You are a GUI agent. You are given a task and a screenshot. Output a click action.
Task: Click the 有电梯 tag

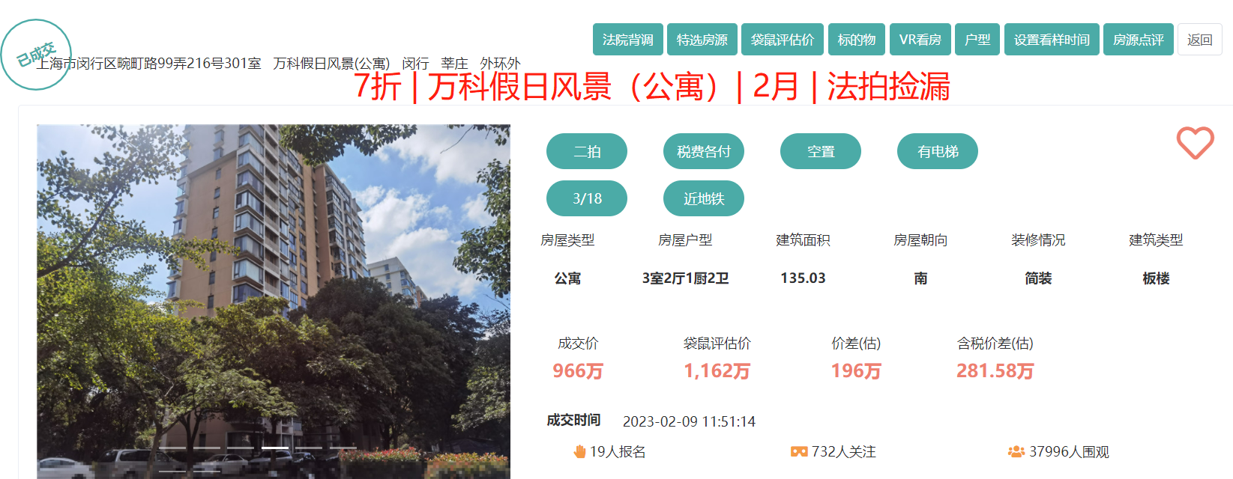coord(937,151)
